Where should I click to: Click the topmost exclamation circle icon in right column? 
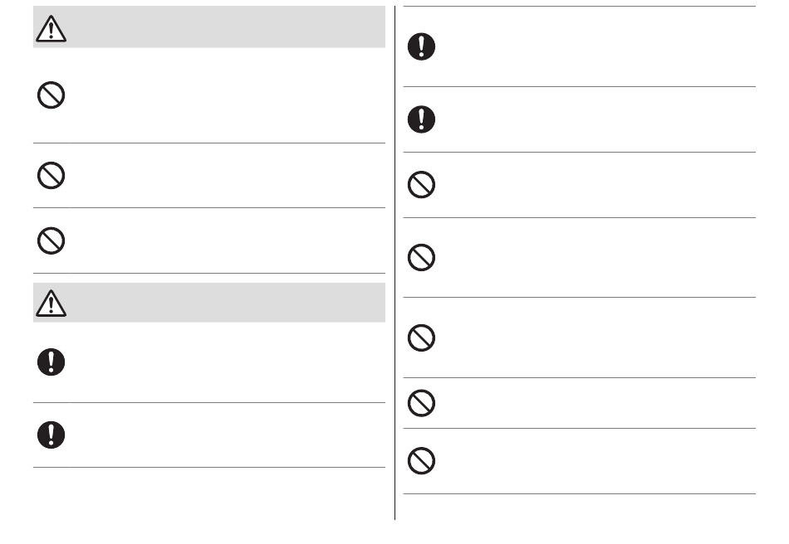(421, 46)
